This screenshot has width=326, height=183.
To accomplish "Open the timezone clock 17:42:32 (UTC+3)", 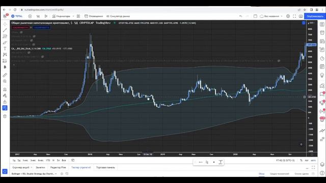I will pos(285,161).
